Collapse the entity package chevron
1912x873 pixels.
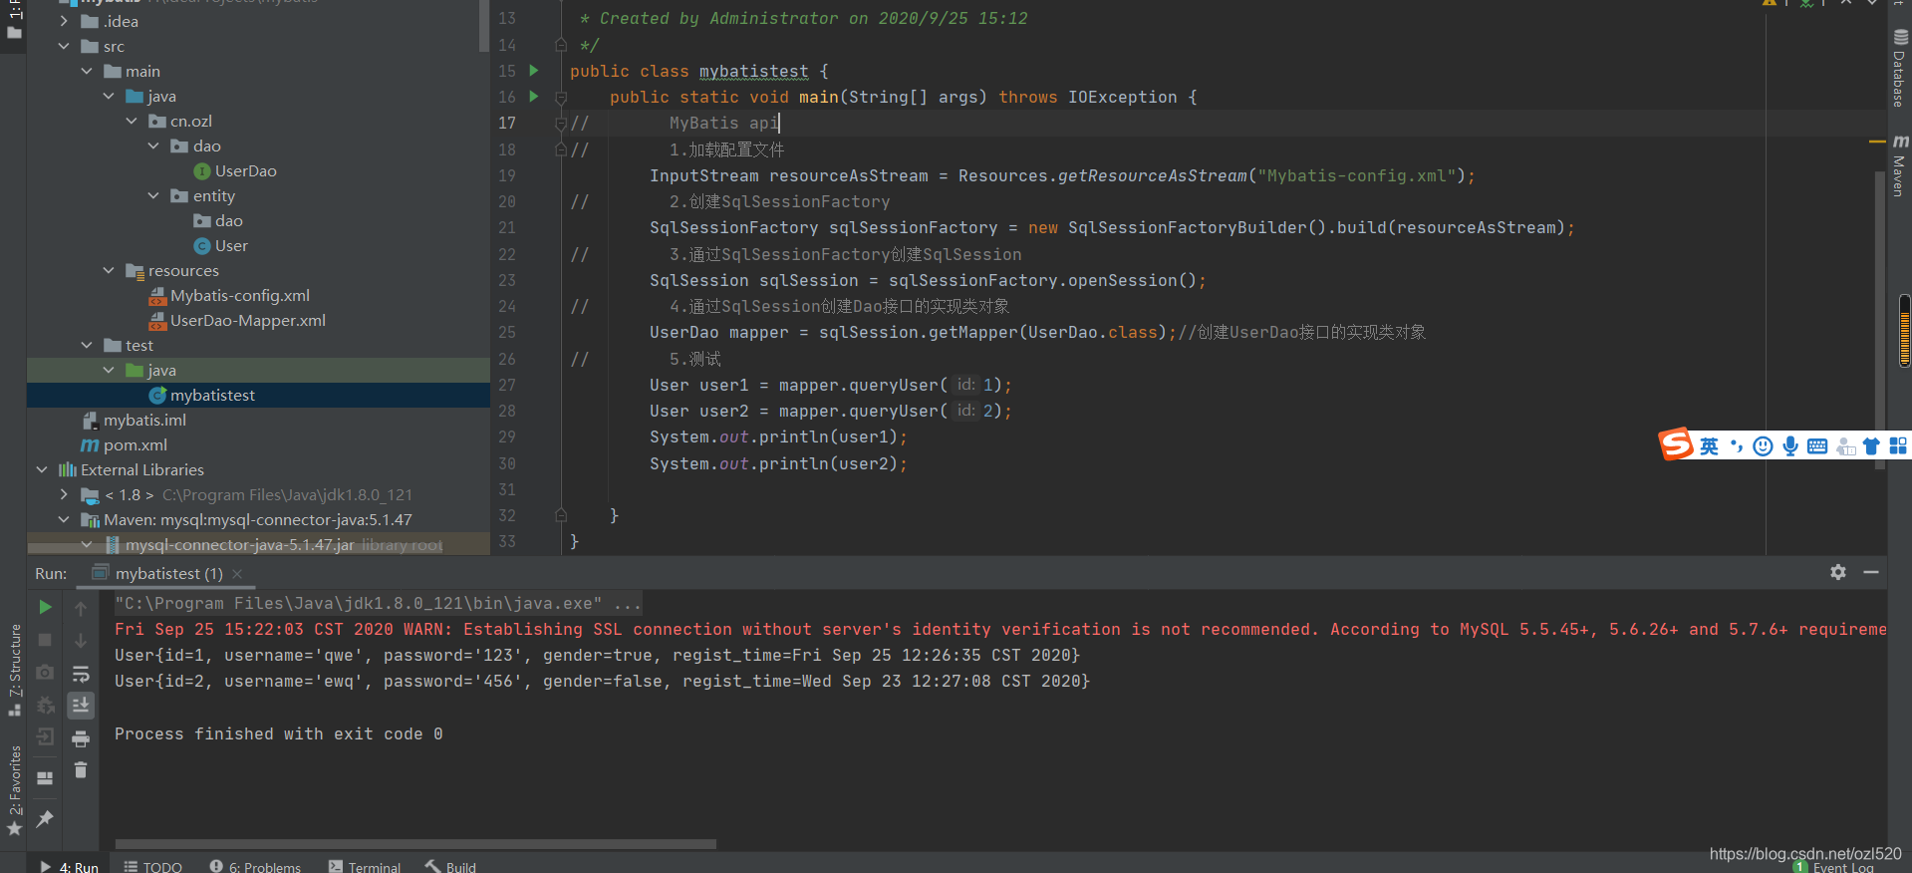153,195
